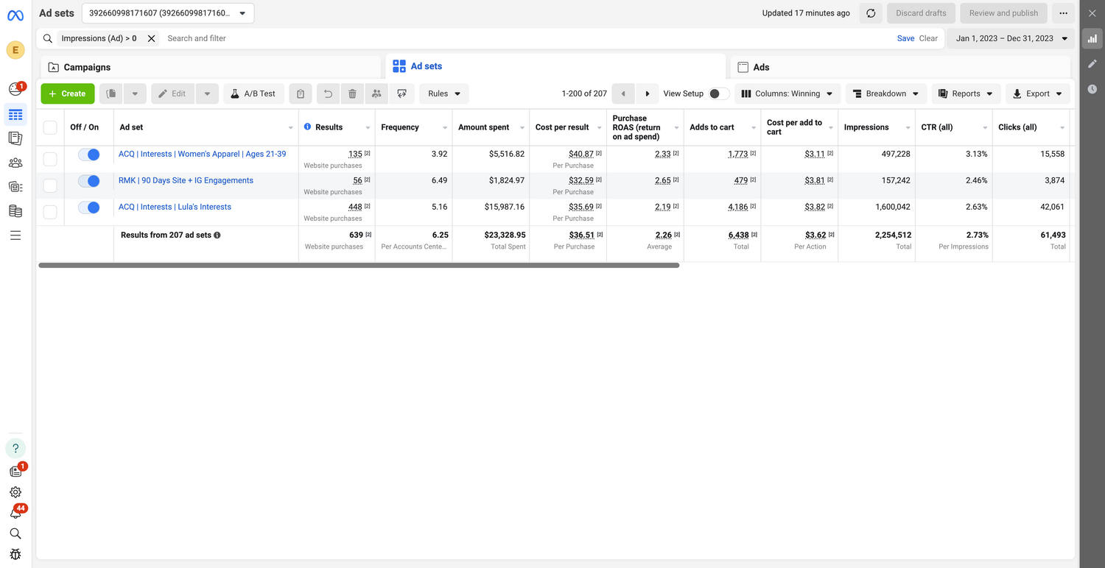Toggle off RMK 90 Days Site ad set
This screenshot has height=568, width=1105.
[x=88, y=181]
